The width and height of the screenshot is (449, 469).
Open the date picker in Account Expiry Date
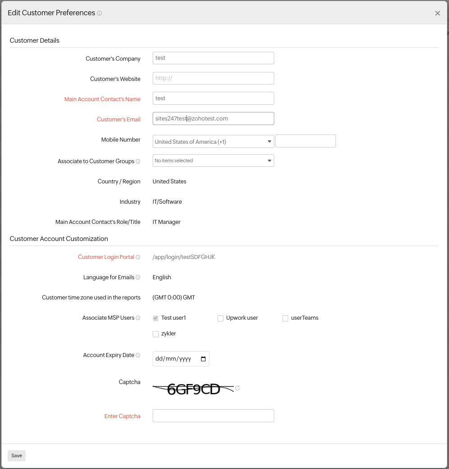204,358
